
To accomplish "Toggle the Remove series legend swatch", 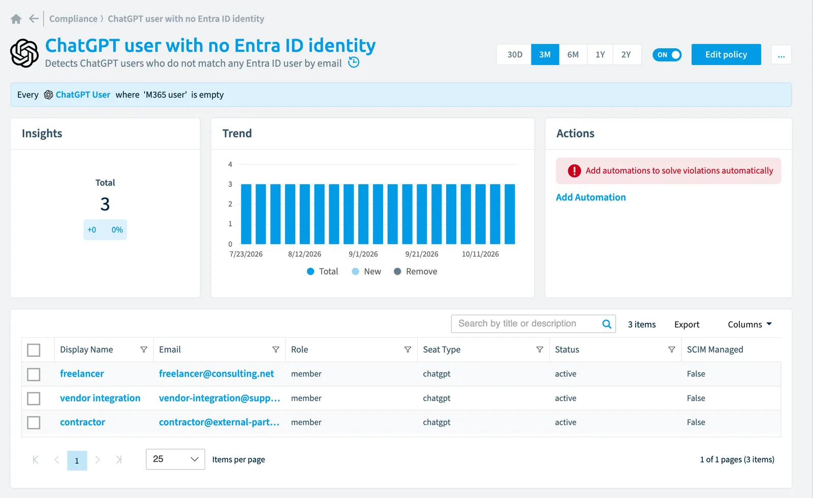I will tap(397, 272).
